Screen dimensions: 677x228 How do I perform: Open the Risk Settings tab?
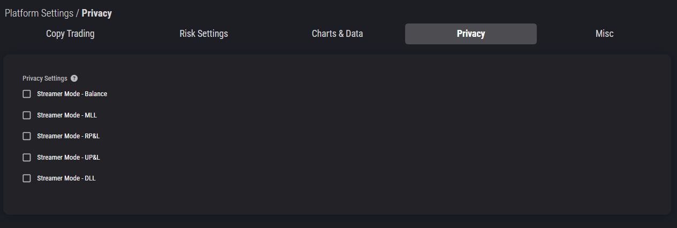pyautogui.click(x=203, y=34)
